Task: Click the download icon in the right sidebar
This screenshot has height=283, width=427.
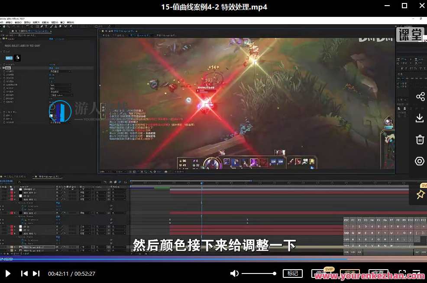Action: 419,118
